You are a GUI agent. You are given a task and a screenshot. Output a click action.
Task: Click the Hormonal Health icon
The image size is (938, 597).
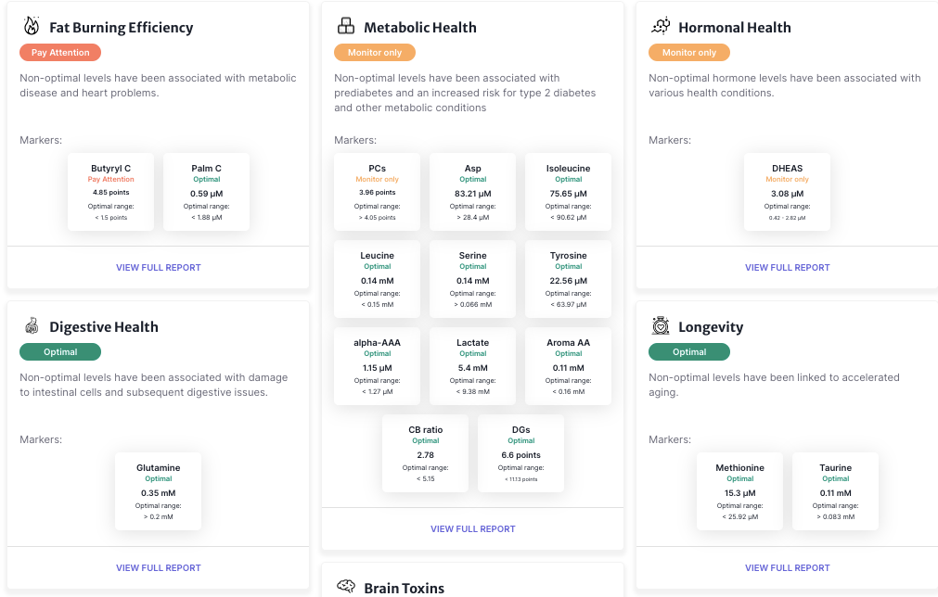coord(661,26)
